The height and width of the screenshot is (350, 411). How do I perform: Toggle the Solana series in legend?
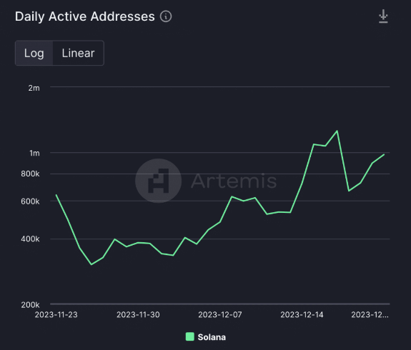coord(206,337)
